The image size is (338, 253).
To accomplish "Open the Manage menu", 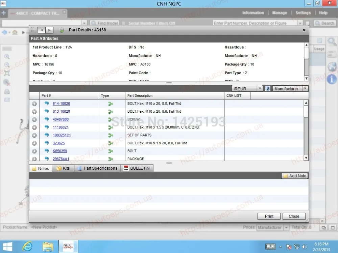I will [x=280, y=13].
